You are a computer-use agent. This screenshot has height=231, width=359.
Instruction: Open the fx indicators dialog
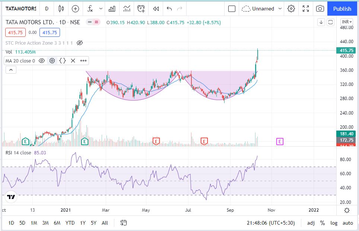pyautogui.click(x=90, y=9)
